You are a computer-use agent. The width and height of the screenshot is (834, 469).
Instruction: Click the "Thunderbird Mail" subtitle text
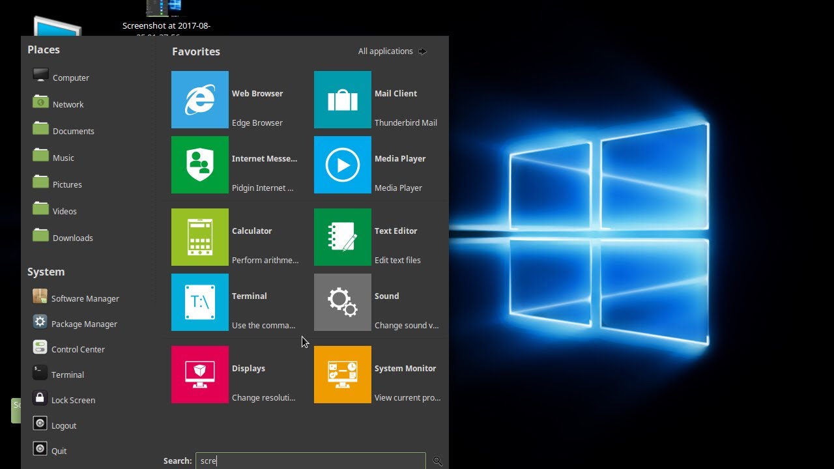(406, 122)
